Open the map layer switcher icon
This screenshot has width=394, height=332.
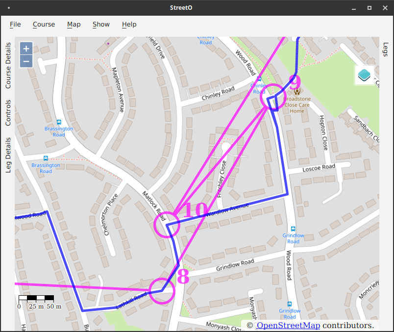coord(364,75)
